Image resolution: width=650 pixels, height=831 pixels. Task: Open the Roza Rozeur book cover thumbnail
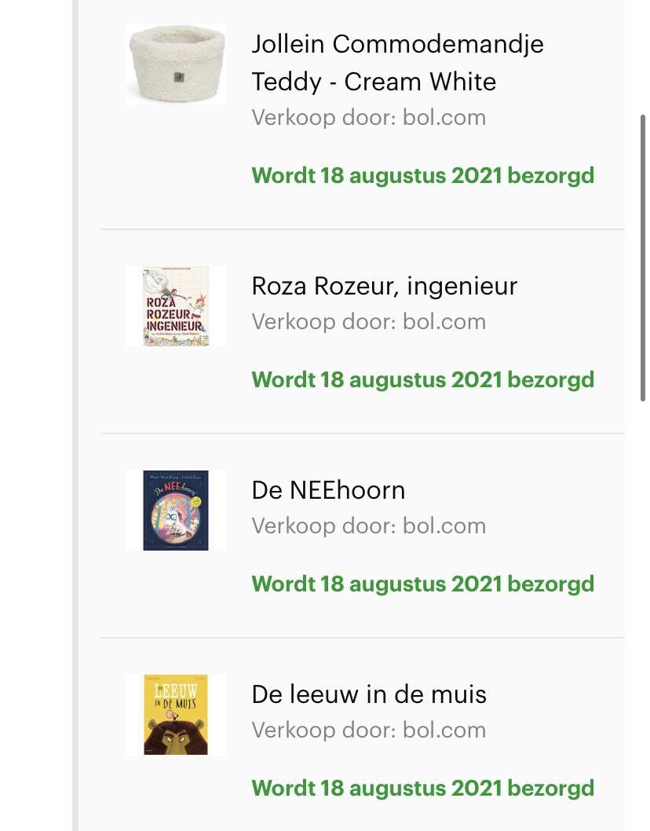click(176, 306)
